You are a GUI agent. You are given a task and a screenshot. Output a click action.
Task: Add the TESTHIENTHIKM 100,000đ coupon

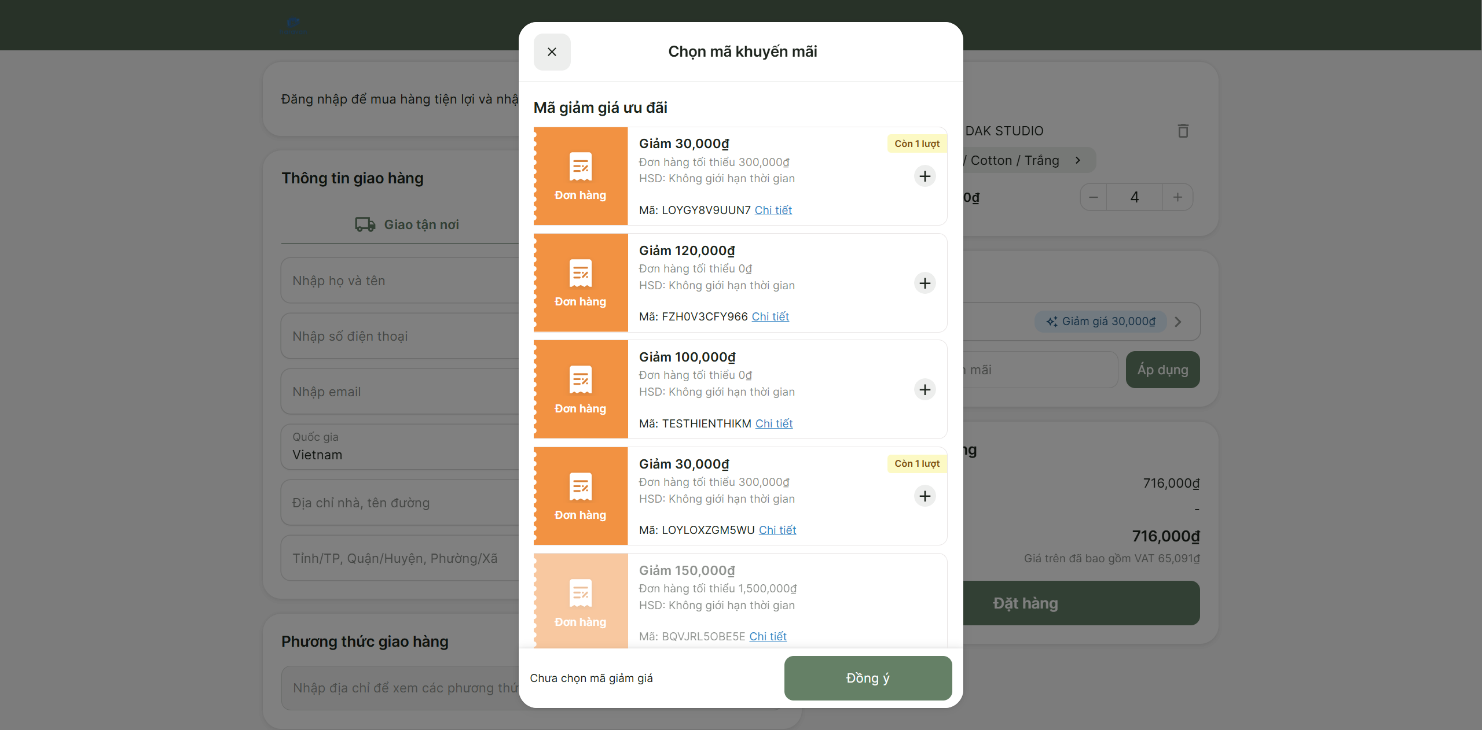pyautogui.click(x=925, y=390)
